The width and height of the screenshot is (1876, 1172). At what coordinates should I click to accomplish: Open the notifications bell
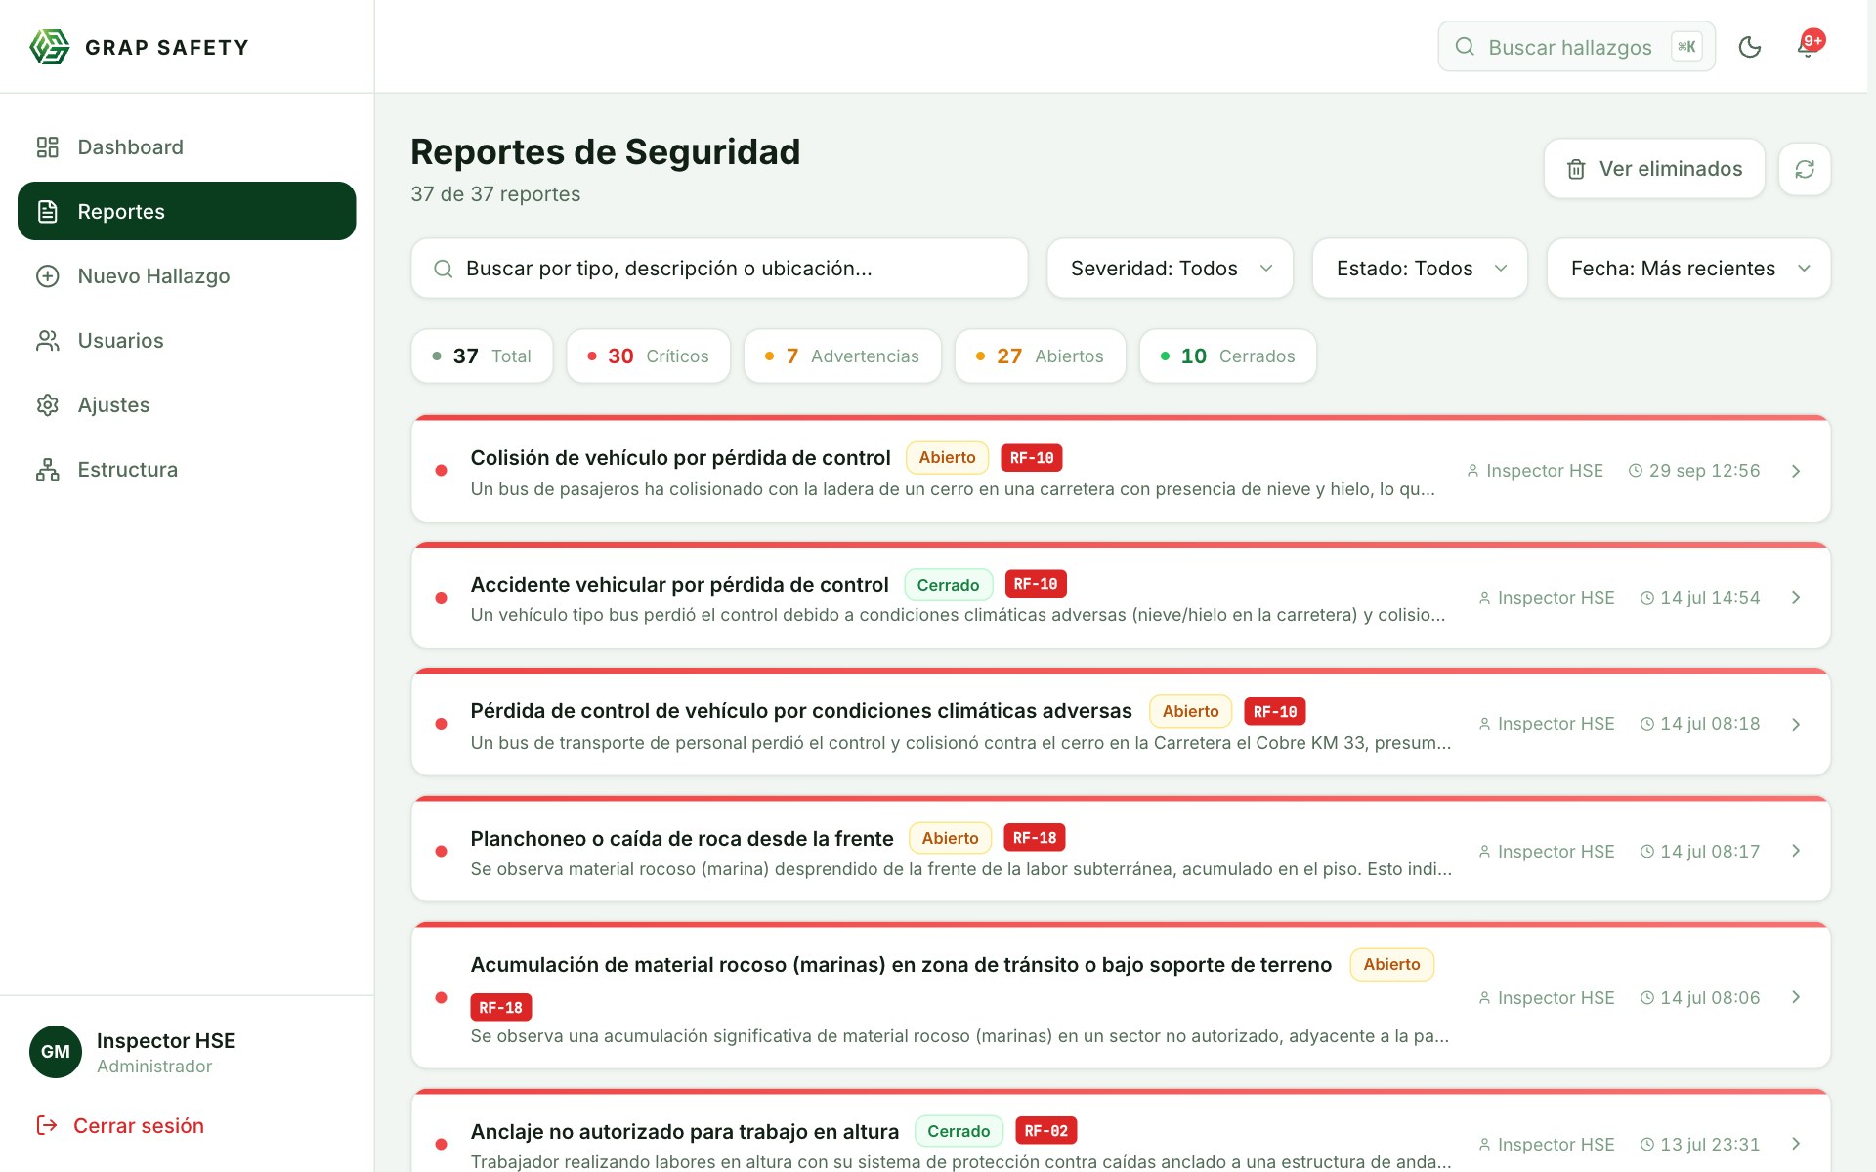tap(1808, 47)
